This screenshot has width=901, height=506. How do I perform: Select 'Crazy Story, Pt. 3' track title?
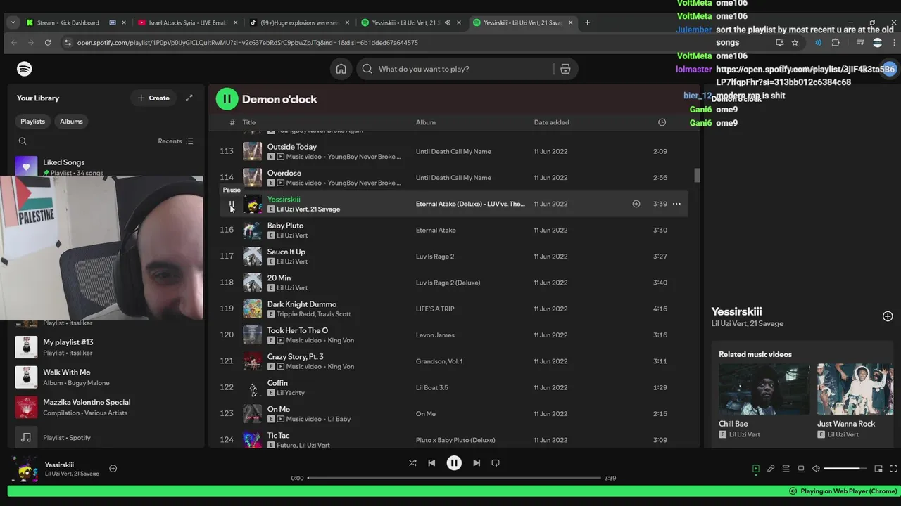click(x=296, y=357)
